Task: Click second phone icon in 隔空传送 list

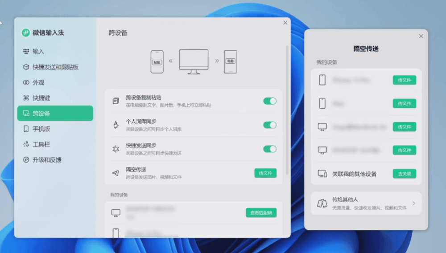Action: (x=322, y=103)
